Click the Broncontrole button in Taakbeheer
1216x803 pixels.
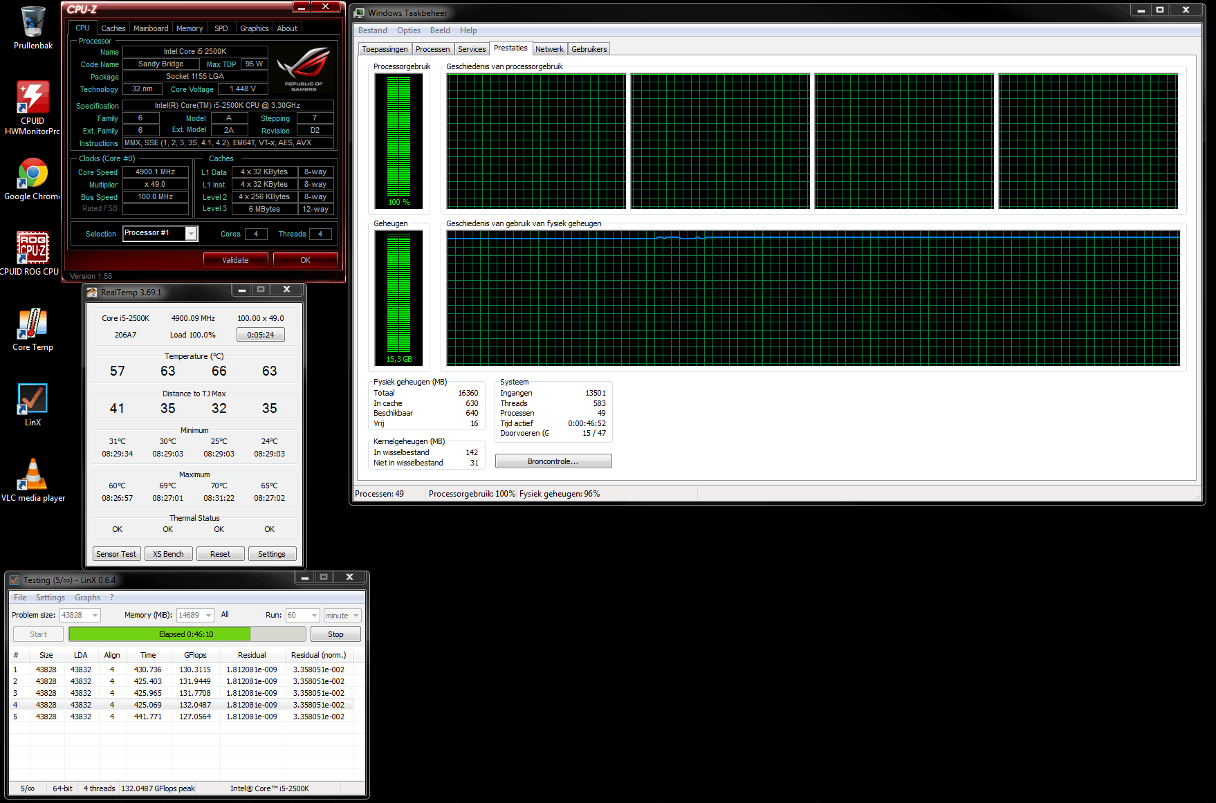(553, 461)
